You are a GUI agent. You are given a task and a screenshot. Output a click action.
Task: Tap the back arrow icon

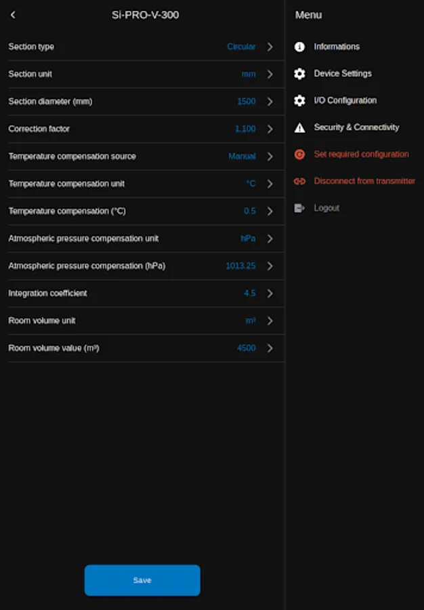click(13, 15)
